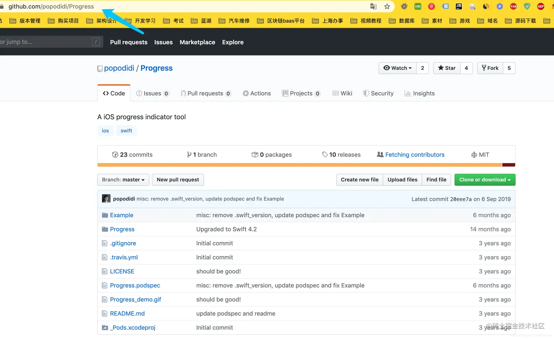Open the Progress repository name link
Screen dimensions: 554x339
coord(156,68)
